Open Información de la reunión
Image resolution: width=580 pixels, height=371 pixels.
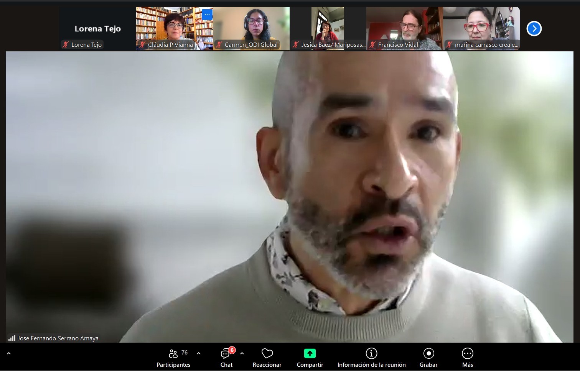click(371, 358)
